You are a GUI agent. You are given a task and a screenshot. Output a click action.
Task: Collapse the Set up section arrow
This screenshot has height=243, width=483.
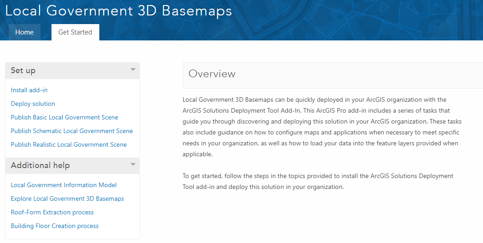pos(133,70)
